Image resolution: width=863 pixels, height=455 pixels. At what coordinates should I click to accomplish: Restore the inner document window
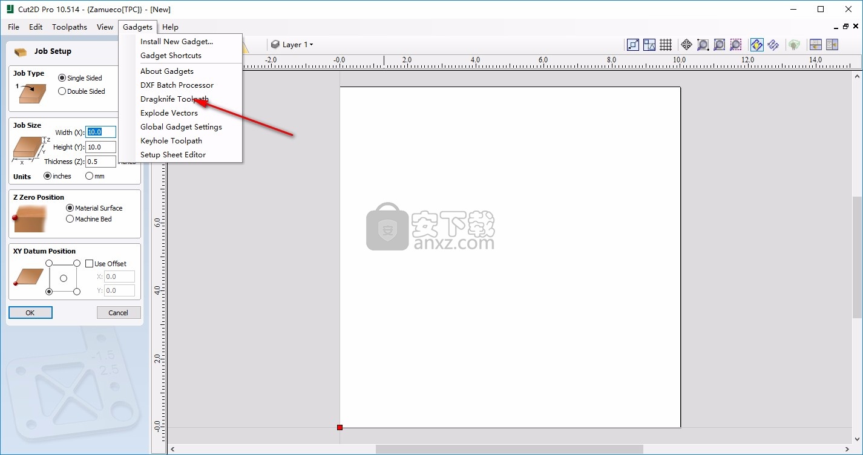[x=845, y=27]
